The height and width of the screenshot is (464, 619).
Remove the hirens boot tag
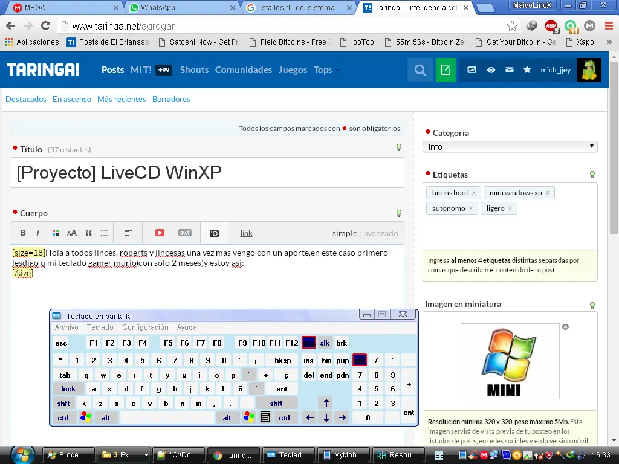pos(474,193)
